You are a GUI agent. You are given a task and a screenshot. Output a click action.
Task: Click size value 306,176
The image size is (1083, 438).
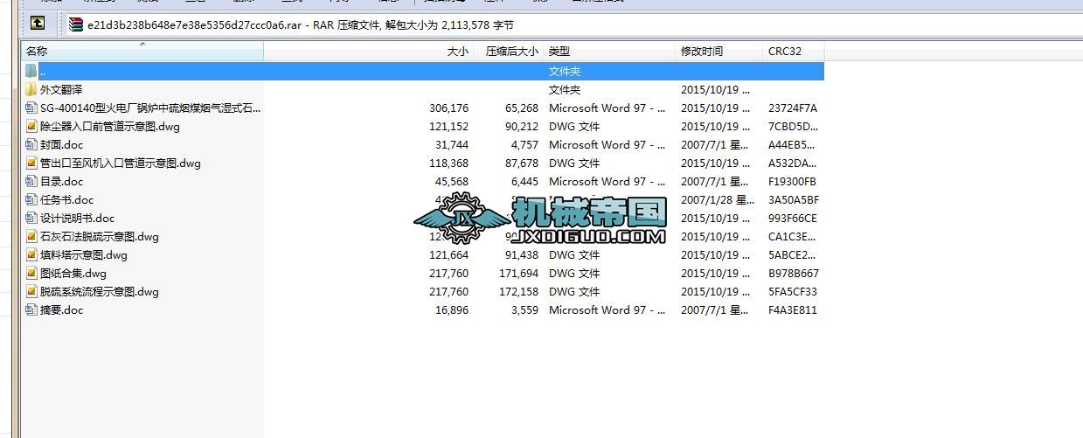(x=449, y=108)
